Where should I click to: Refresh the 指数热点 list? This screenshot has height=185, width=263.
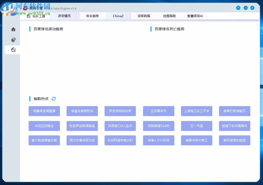54,99
